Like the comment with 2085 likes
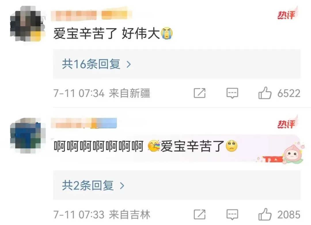Screen dimensions: 311x225 point(265,214)
